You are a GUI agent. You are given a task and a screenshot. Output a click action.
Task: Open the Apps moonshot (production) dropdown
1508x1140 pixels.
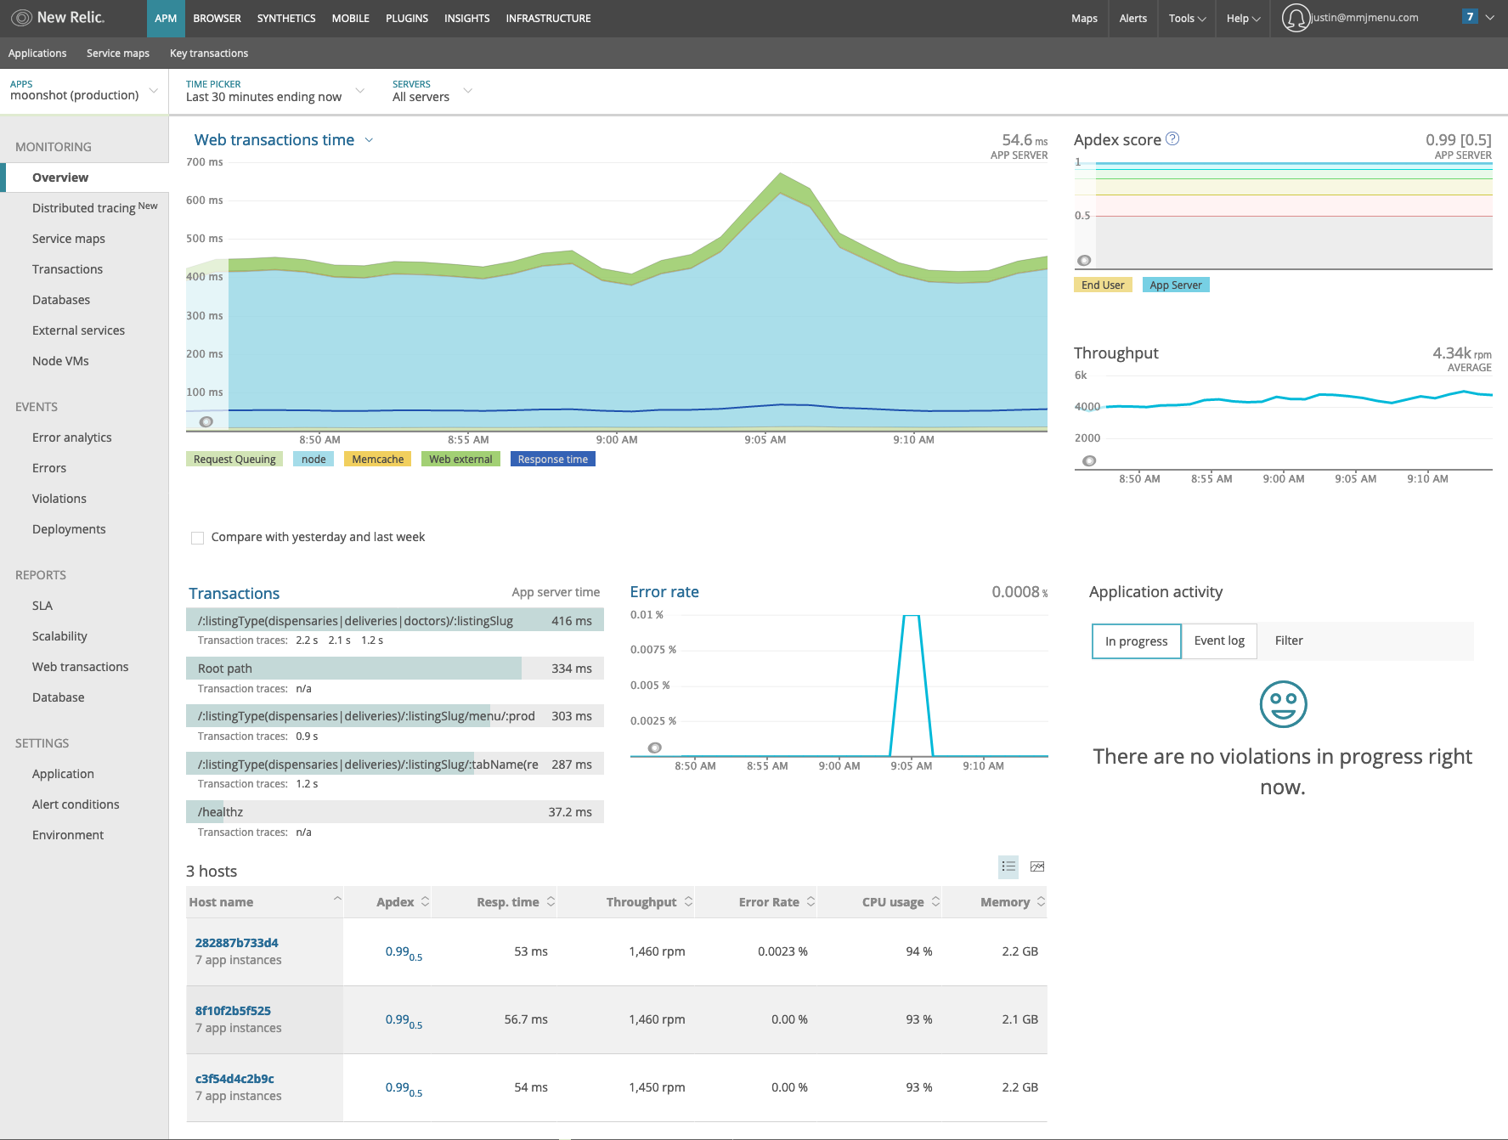pyautogui.click(x=84, y=91)
